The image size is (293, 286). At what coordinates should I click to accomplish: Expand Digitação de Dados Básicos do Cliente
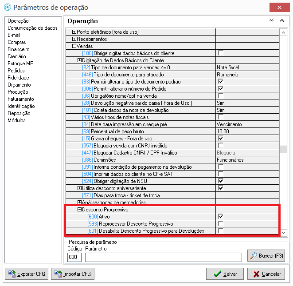tap(80, 60)
